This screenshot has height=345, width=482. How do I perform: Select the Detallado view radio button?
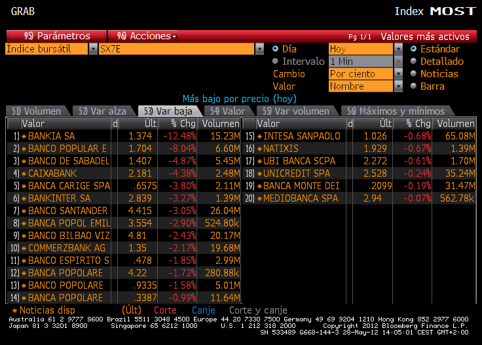click(413, 61)
